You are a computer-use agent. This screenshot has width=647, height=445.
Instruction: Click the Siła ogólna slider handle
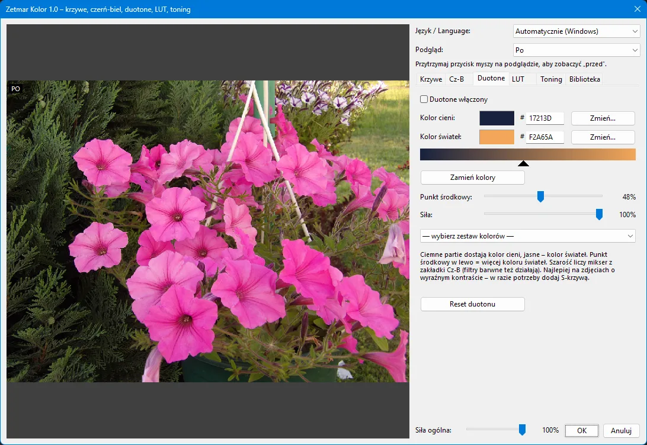pyautogui.click(x=522, y=430)
